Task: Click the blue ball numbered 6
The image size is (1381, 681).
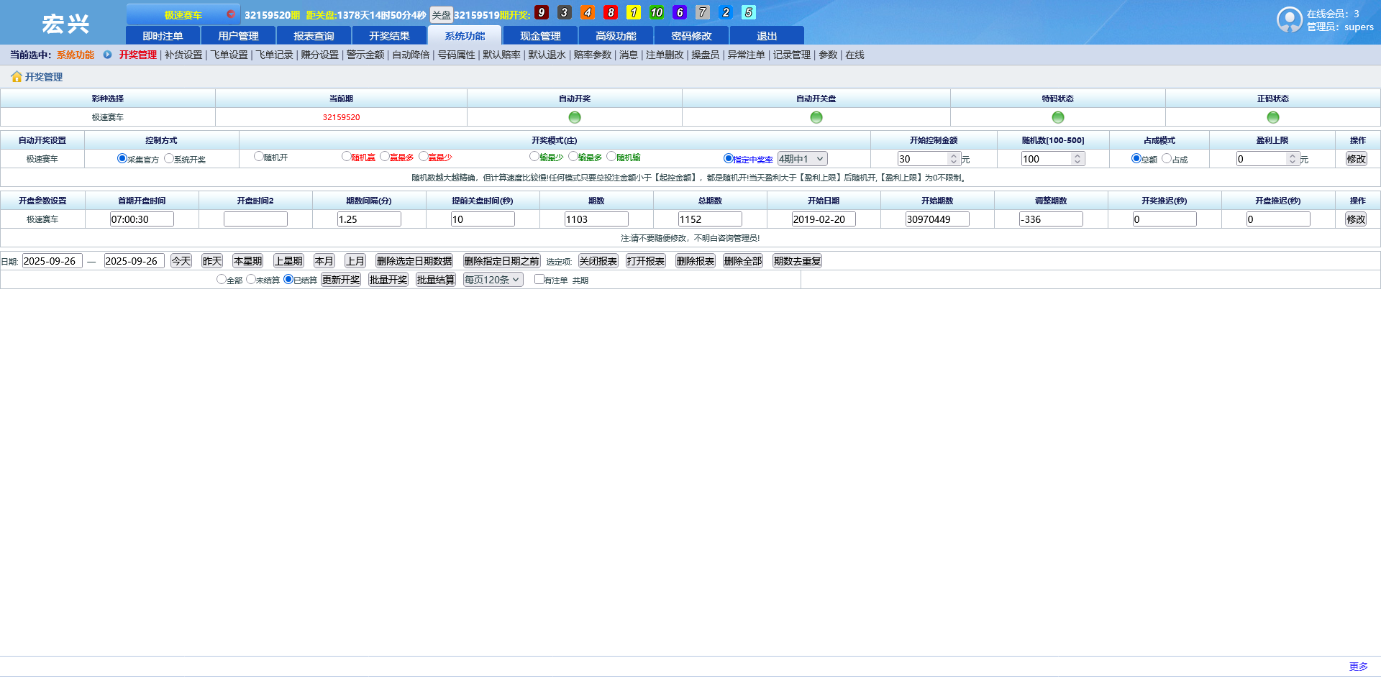Action: pos(680,12)
